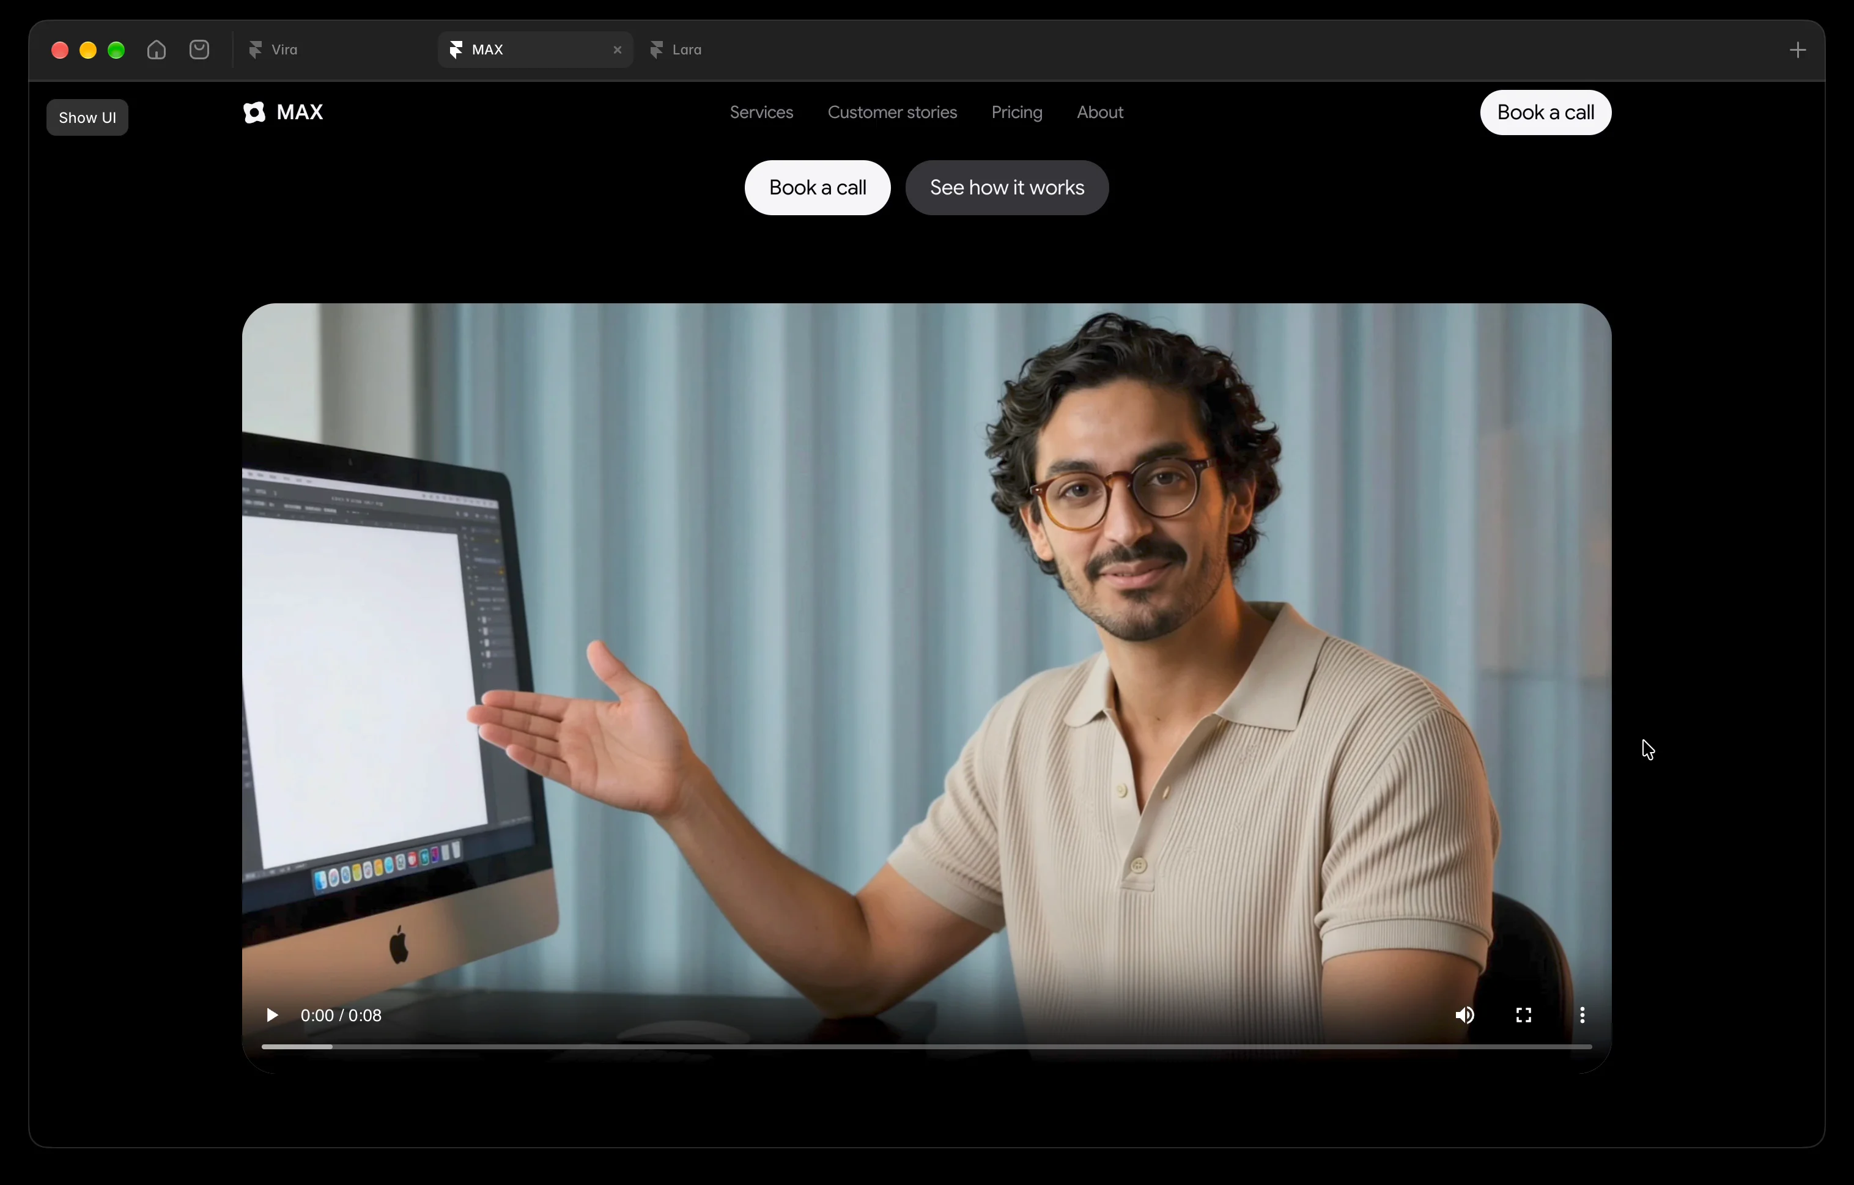Click the hero Book a call button

[817, 188]
